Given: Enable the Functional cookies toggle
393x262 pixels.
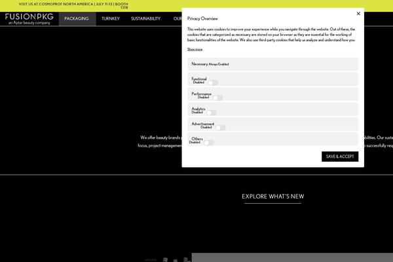Looking at the screenshot, I should tap(213, 83).
